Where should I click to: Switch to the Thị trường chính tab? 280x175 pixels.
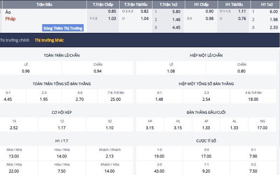click(14, 40)
